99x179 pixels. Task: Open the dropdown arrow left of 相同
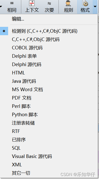click(1, 7)
